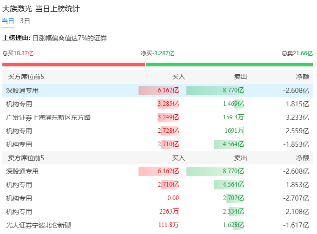Click the 3.249亿 buy amount cell

[168, 117]
